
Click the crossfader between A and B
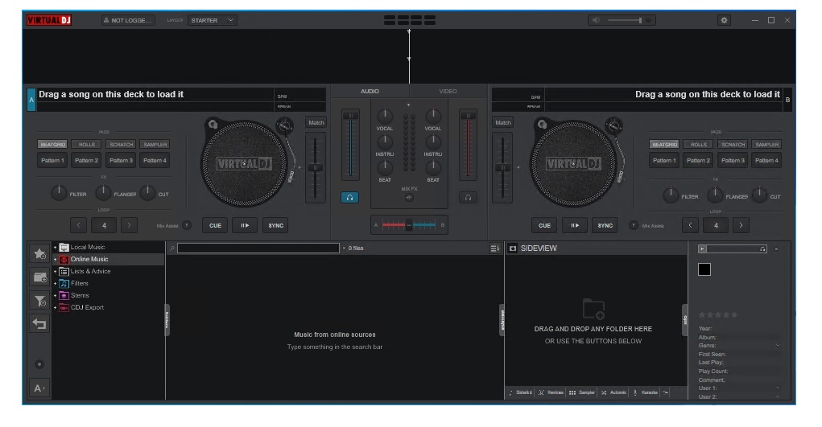point(409,225)
